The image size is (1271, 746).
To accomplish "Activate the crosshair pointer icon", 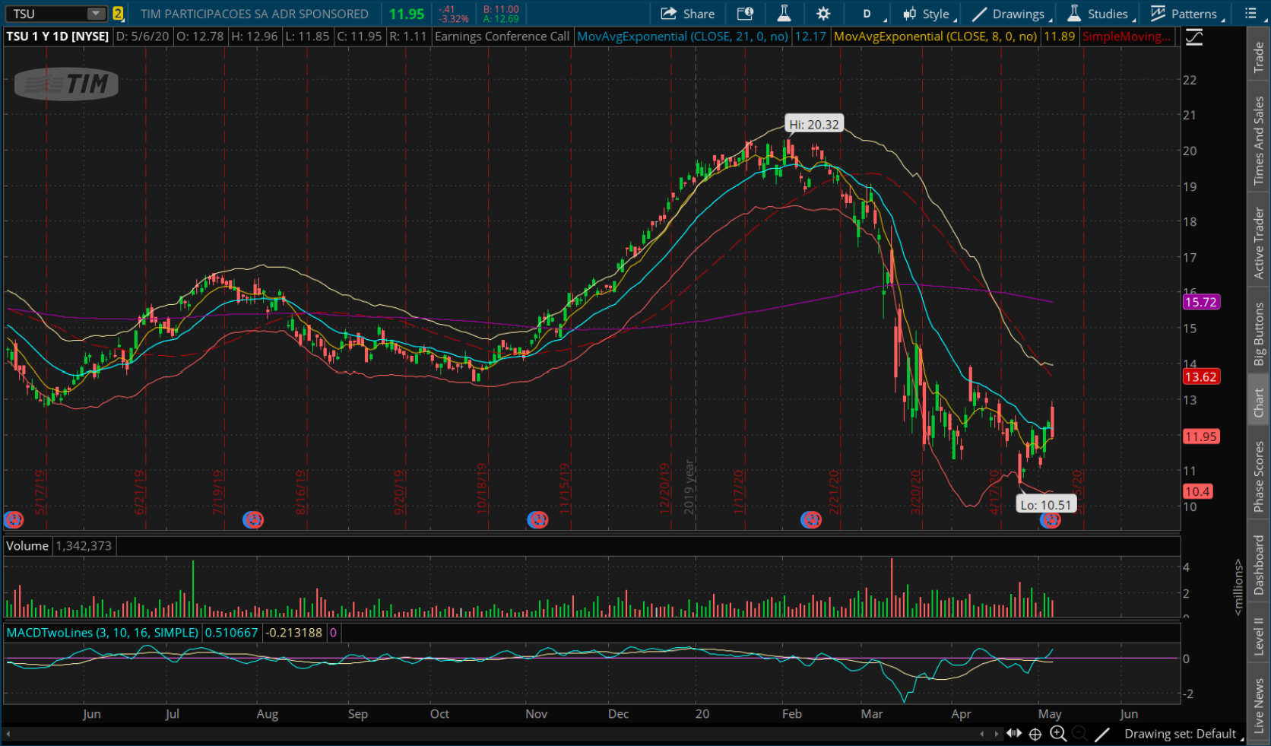I will point(1035,734).
